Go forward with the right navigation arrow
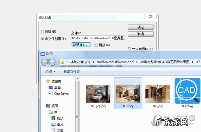The width and height of the screenshot is (201, 132). pyautogui.click(x=52, y=62)
